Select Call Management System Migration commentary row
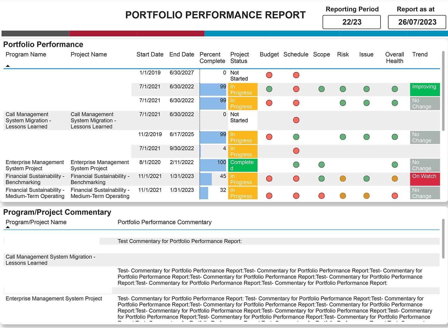The height and width of the screenshot is (328, 448). point(222,260)
